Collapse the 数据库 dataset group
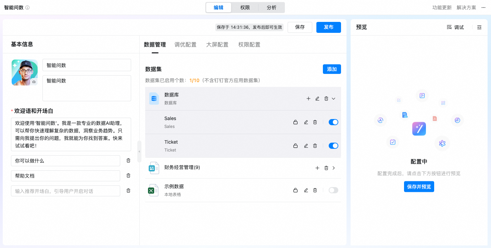 333,99
